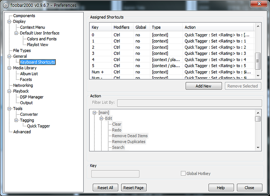Select the Remove Duplicates action
This screenshot has width=270, height=196.
pyautogui.click(x=129, y=142)
